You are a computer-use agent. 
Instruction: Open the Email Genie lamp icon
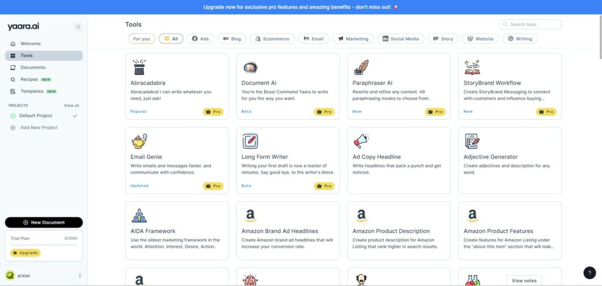pos(139,141)
